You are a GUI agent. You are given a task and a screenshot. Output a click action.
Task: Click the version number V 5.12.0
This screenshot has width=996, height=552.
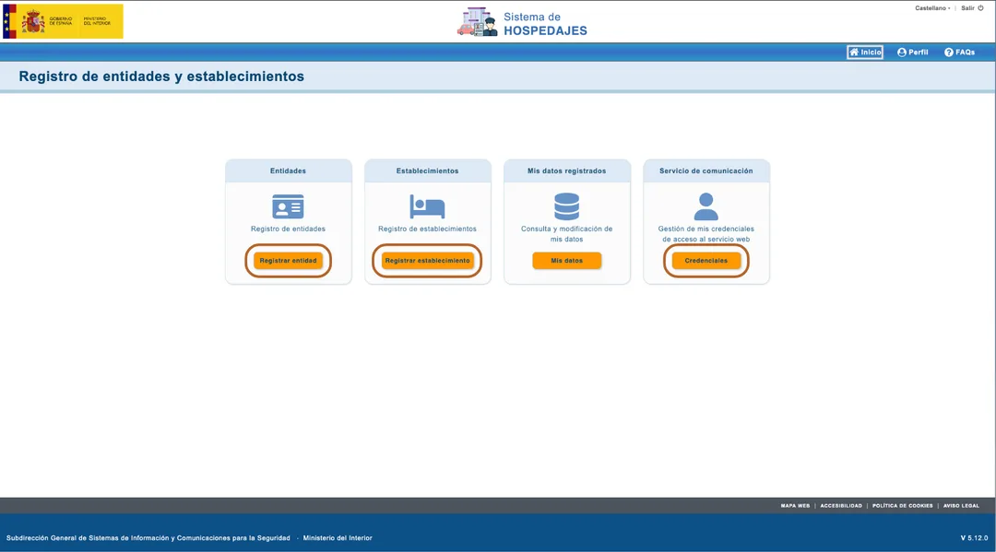(974, 538)
